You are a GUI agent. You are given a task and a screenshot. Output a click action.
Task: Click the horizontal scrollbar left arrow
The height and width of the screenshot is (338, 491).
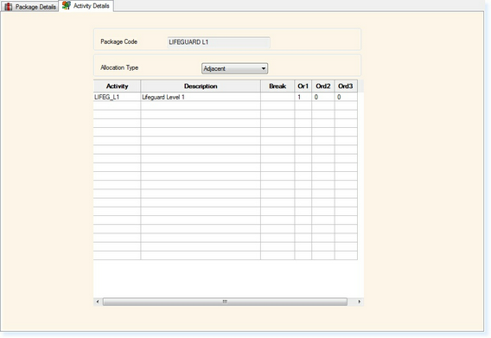(98, 302)
